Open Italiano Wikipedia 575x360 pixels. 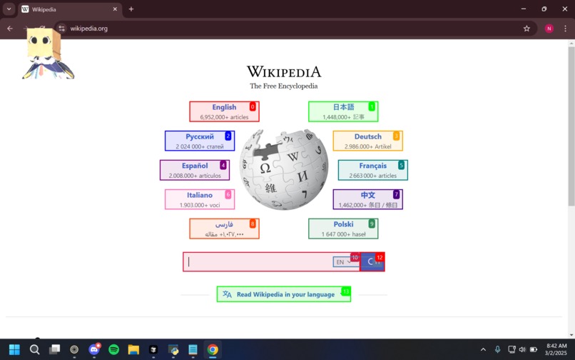click(x=200, y=199)
